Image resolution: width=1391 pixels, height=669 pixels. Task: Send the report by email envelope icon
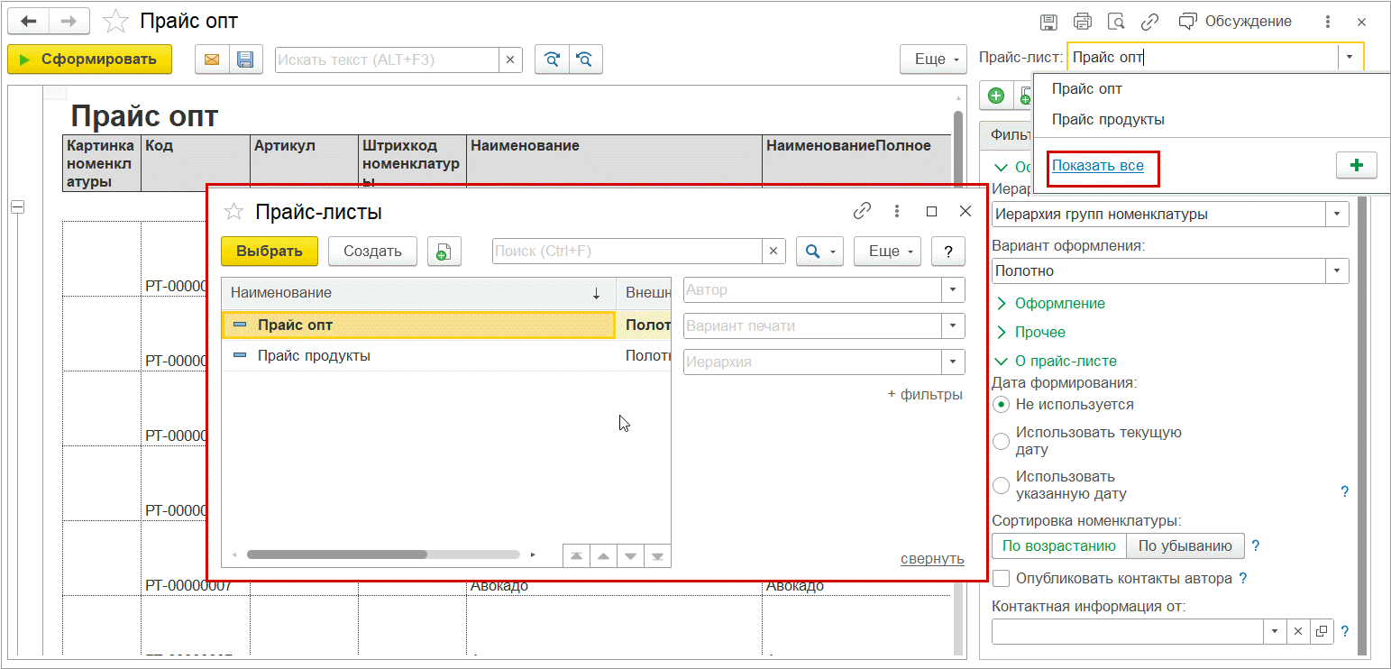click(212, 60)
